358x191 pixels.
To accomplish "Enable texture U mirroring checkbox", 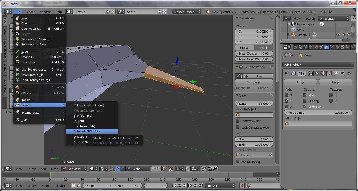I will coord(331,95).
